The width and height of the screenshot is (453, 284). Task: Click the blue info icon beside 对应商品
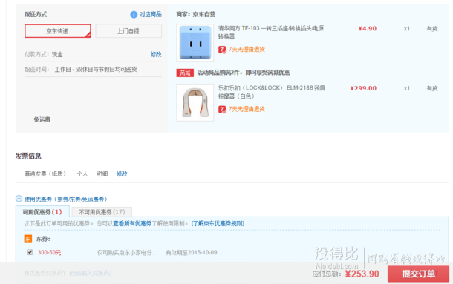134,14
